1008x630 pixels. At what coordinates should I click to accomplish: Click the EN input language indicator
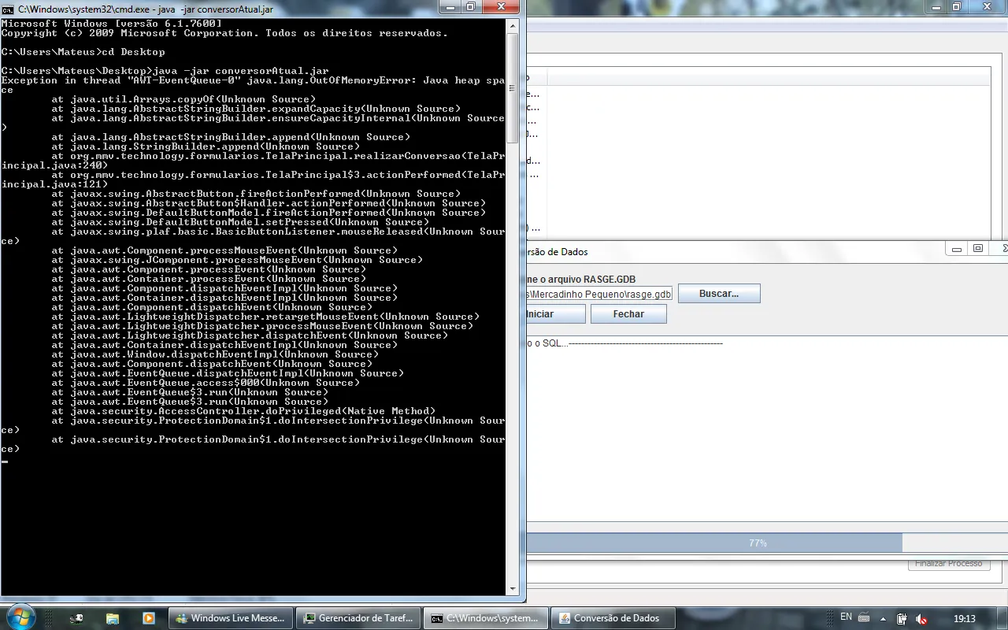pyautogui.click(x=847, y=617)
